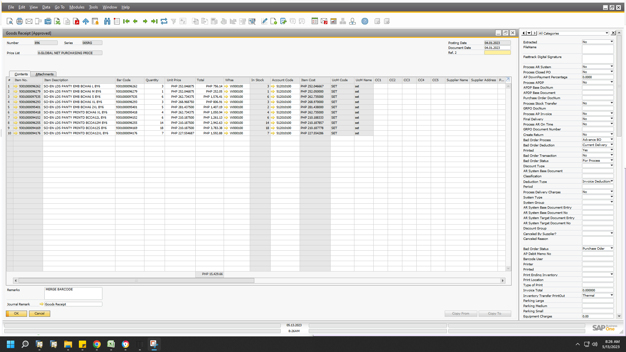Activate Find mode with binoculars icon
626x352 pixels.
pyautogui.click(x=107, y=21)
